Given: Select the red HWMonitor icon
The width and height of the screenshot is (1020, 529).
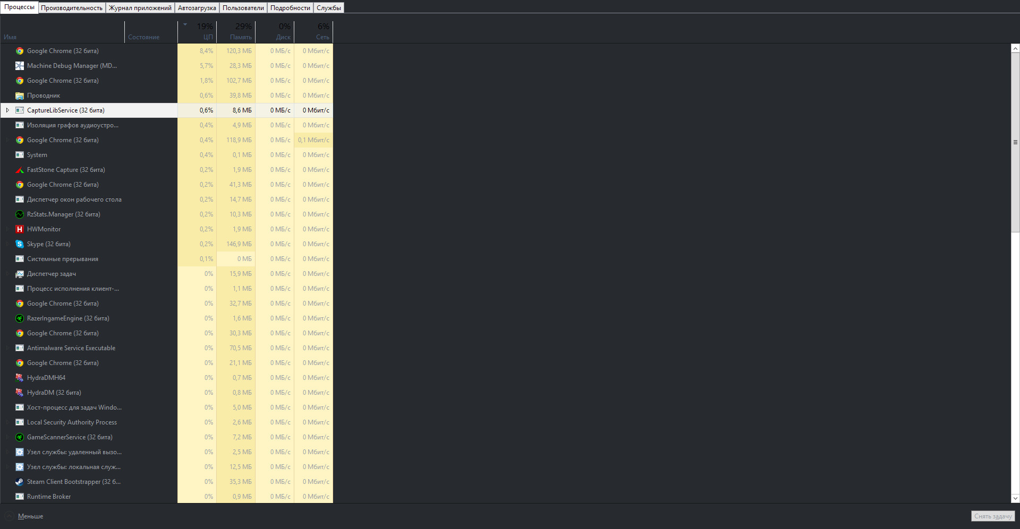Looking at the screenshot, I should [20, 229].
